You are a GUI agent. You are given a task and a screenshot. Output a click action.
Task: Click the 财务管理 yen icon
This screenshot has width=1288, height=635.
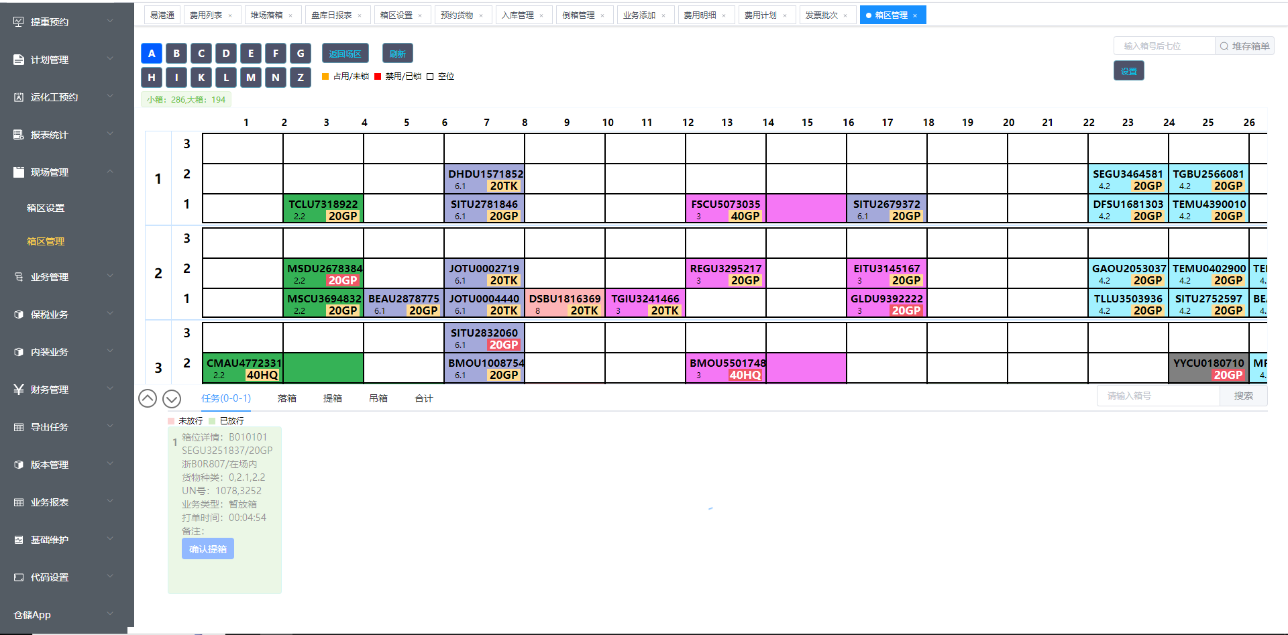(x=19, y=390)
